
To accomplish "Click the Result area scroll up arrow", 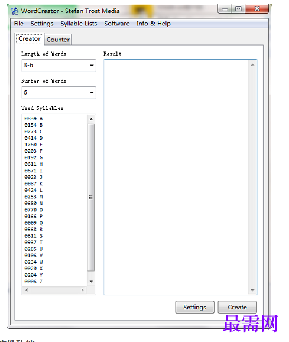I will pos(252,65).
